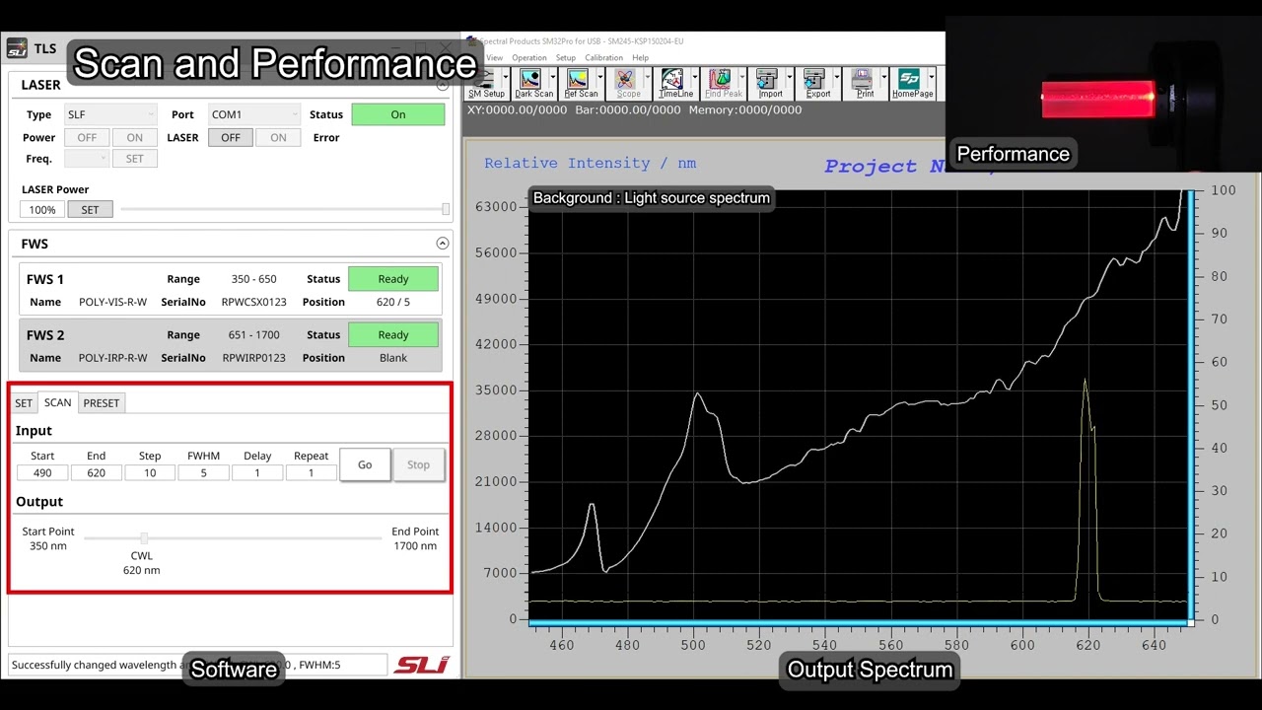Open the HomePage icon
This screenshot has width=1262, height=710.
[x=912, y=83]
